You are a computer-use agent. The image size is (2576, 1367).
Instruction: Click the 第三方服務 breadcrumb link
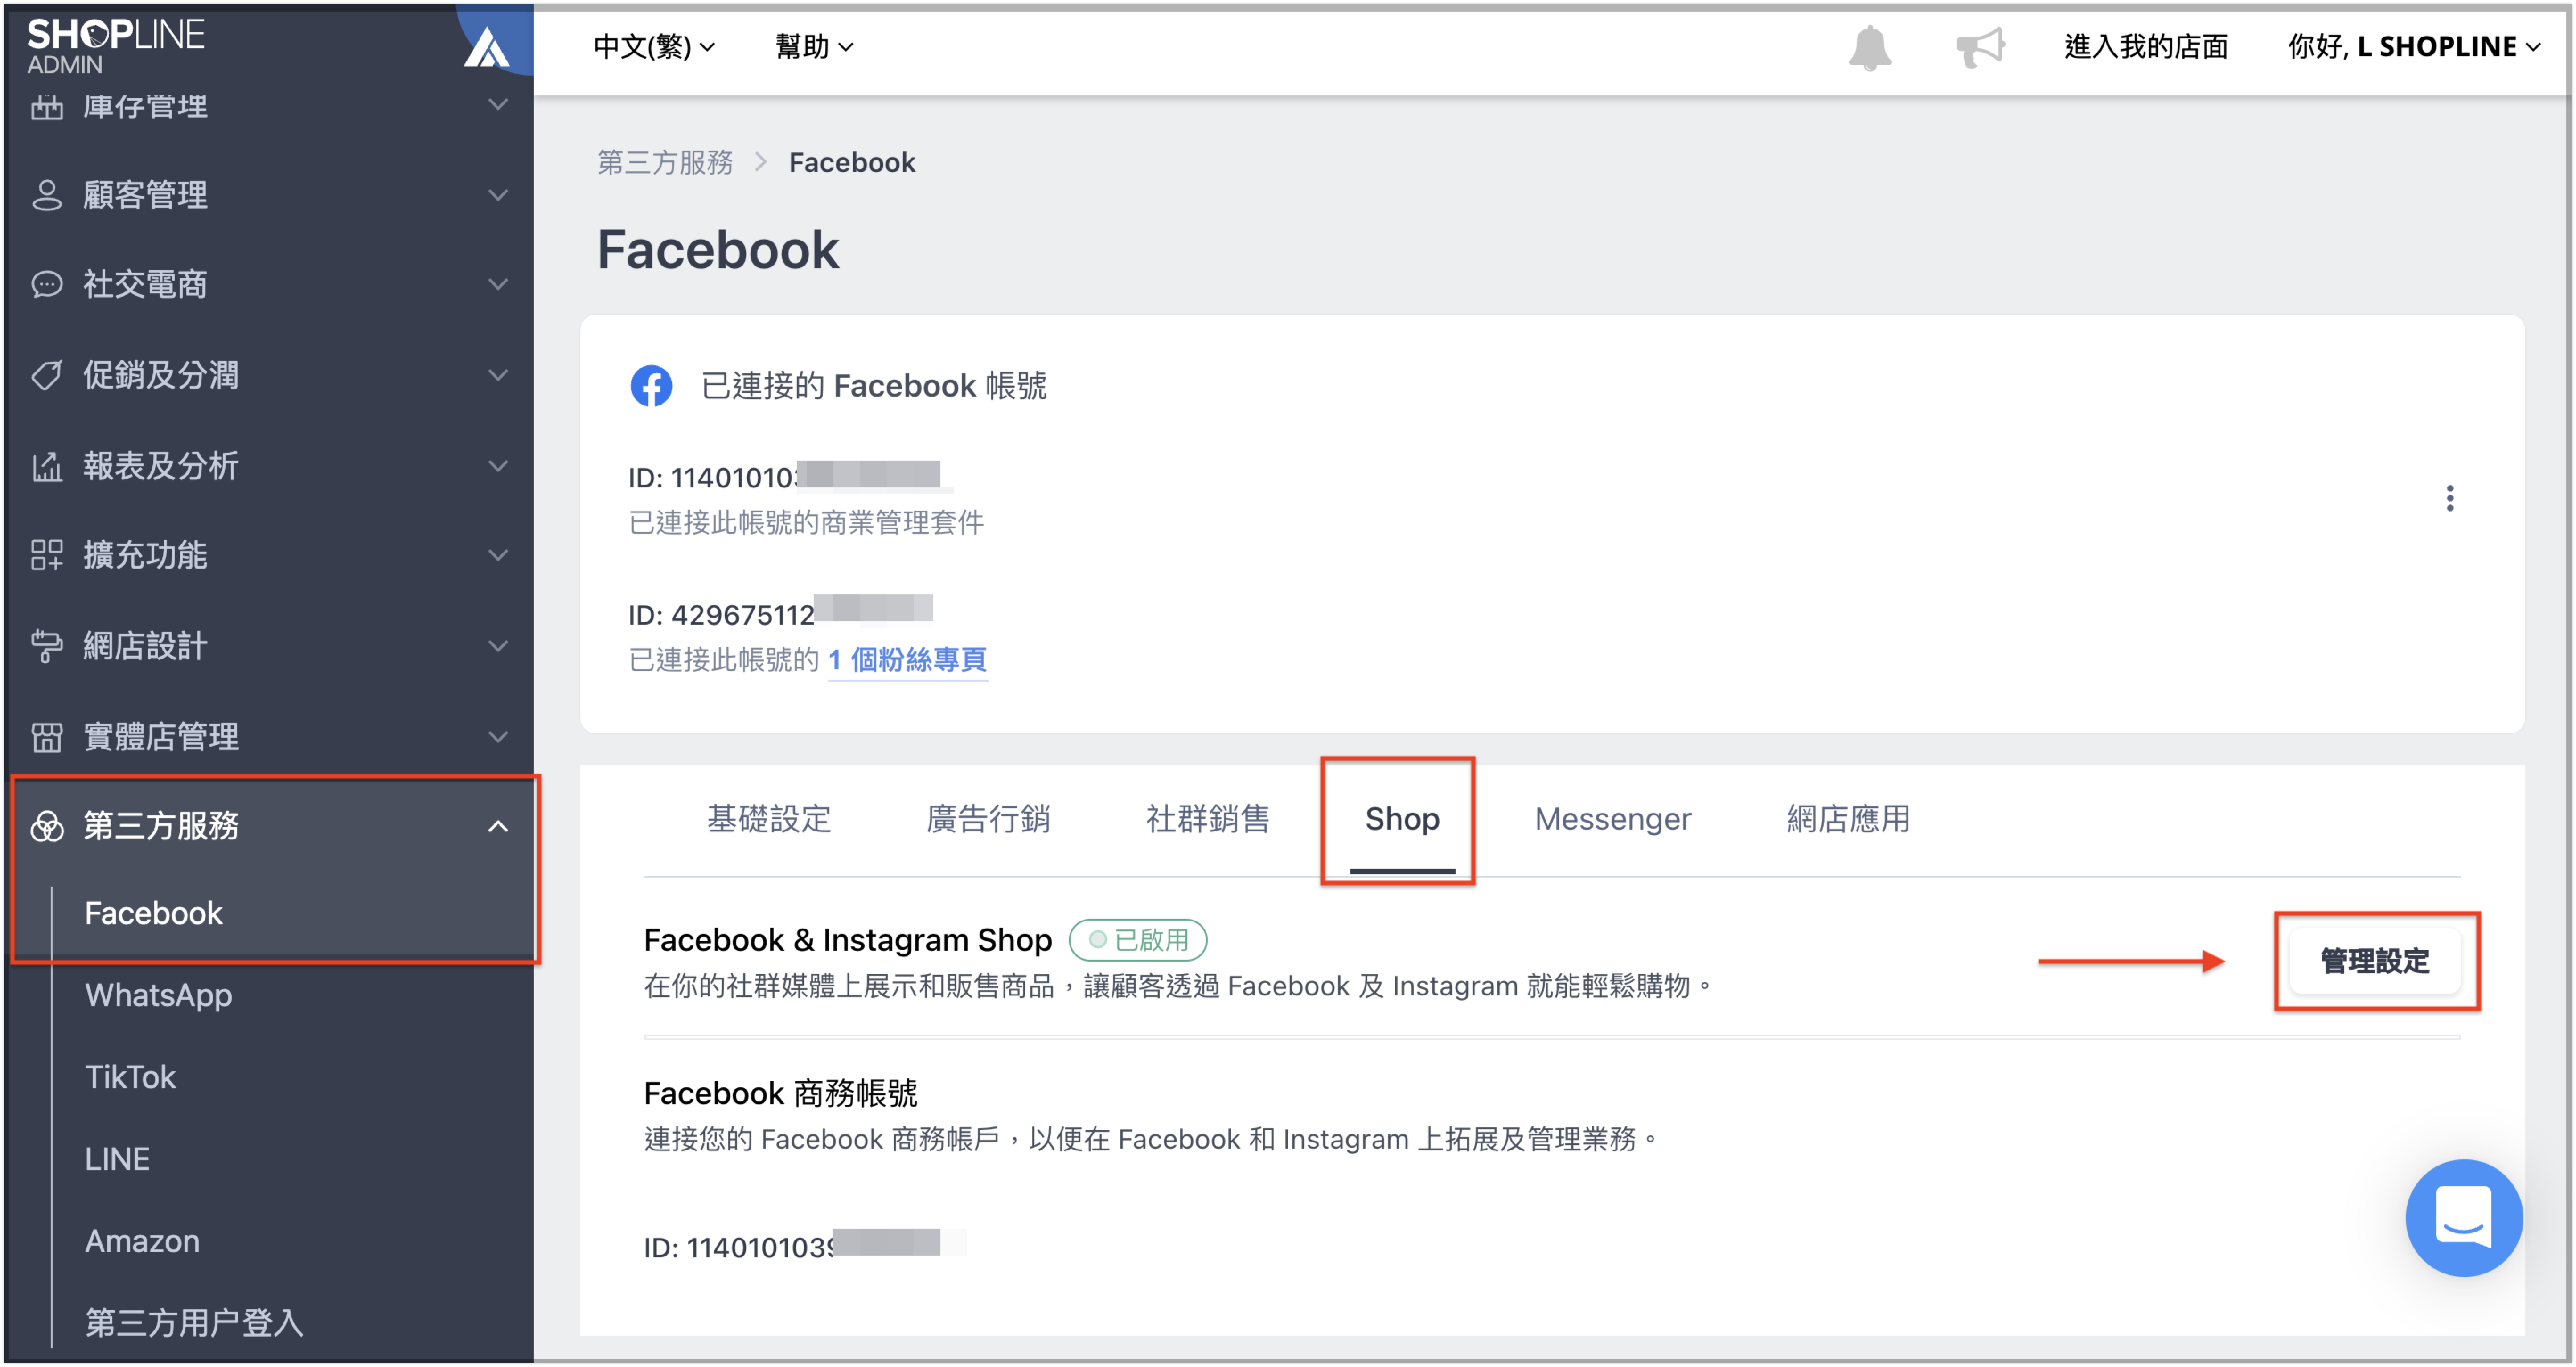coord(665,162)
